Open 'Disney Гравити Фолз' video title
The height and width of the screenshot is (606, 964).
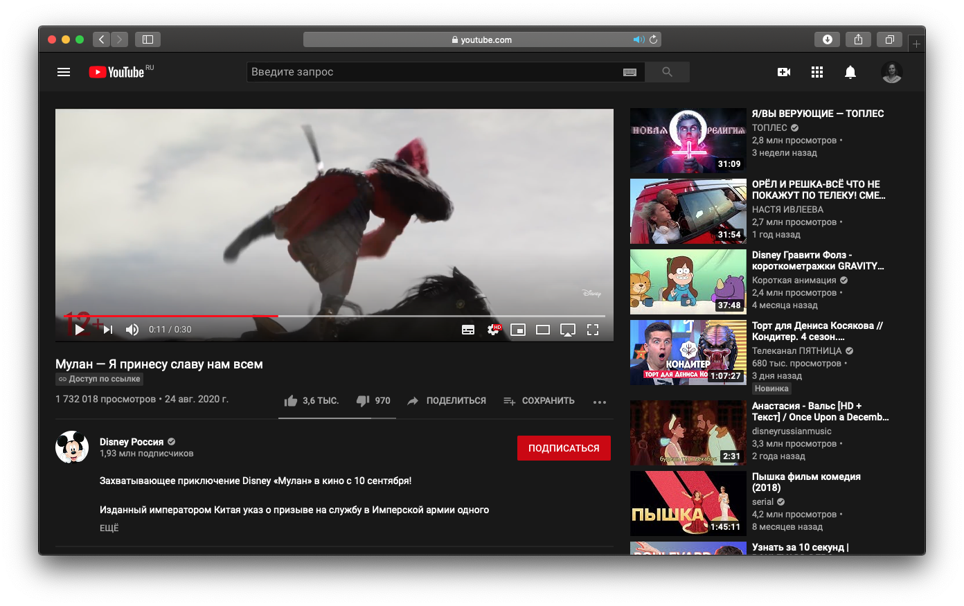click(x=818, y=260)
